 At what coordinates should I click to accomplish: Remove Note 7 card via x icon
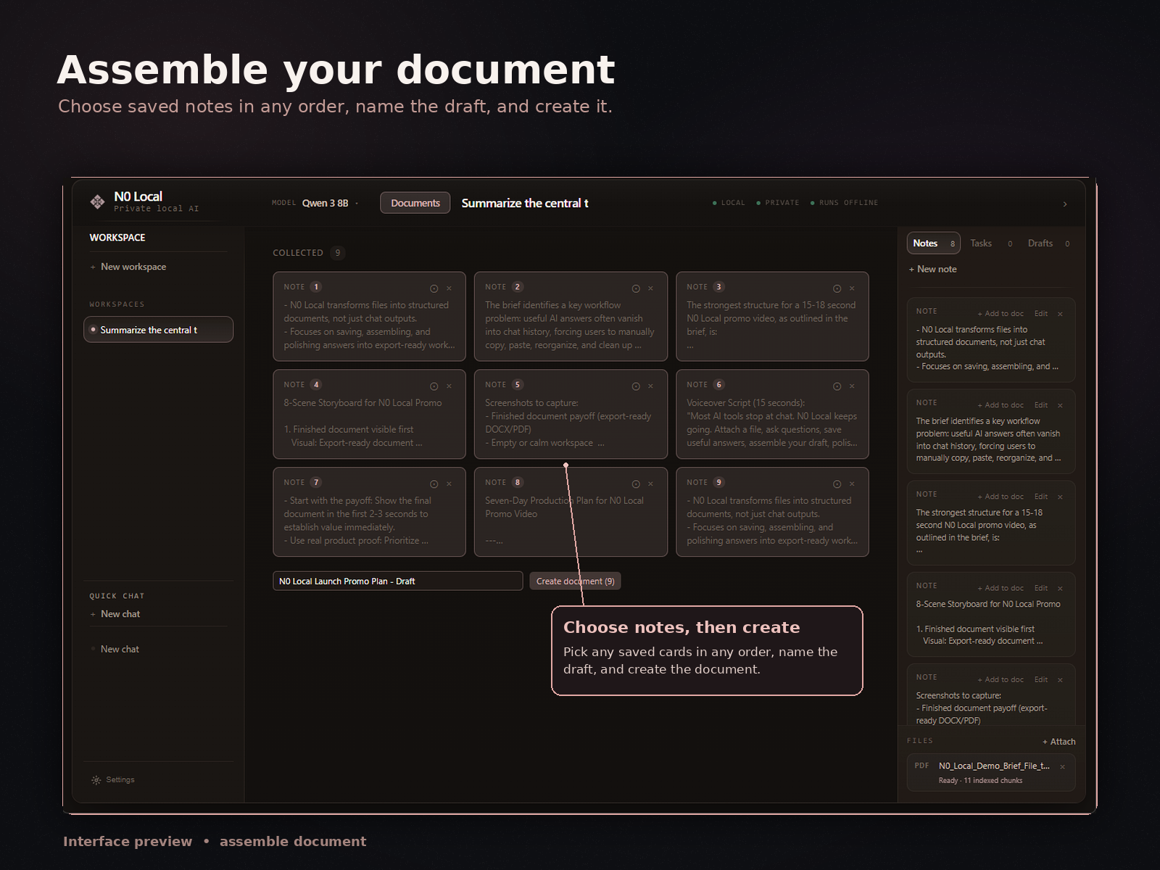point(449,484)
